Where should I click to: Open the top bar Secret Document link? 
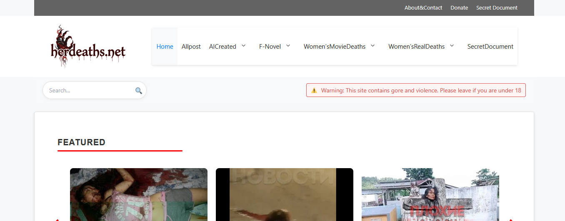pos(497,8)
